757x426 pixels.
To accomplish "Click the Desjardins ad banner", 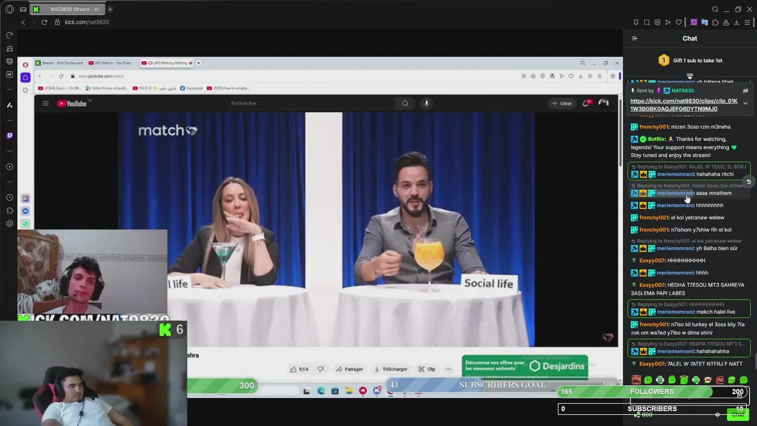I will pos(525,366).
